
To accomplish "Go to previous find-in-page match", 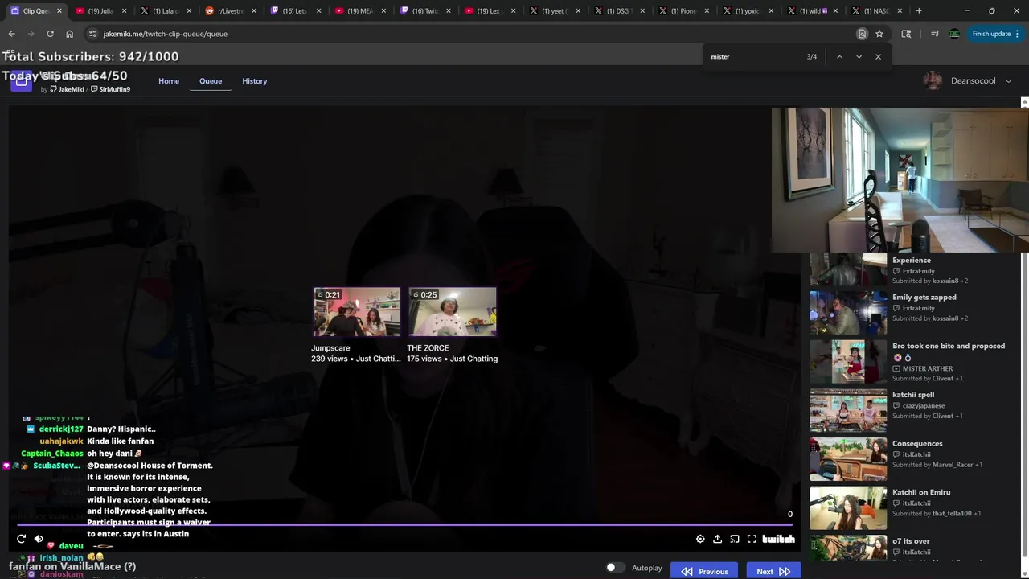I will [x=839, y=57].
